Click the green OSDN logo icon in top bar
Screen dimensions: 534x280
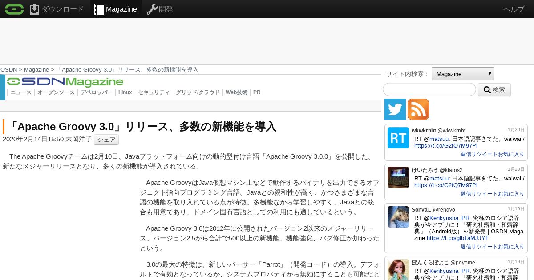pyautogui.click(x=14, y=9)
